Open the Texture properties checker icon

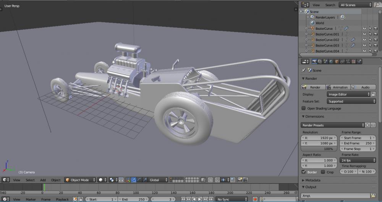point(354,61)
